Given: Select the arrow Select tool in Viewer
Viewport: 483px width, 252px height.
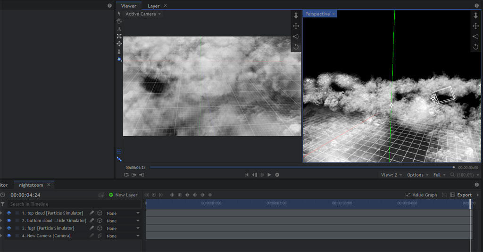Looking at the screenshot, I should click(x=119, y=14).
